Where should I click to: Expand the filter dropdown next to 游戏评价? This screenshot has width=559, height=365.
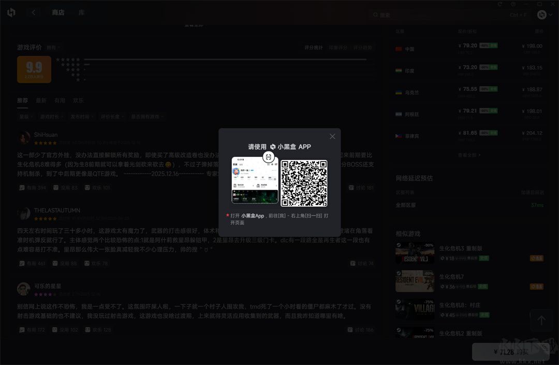[x=53, y=48]
